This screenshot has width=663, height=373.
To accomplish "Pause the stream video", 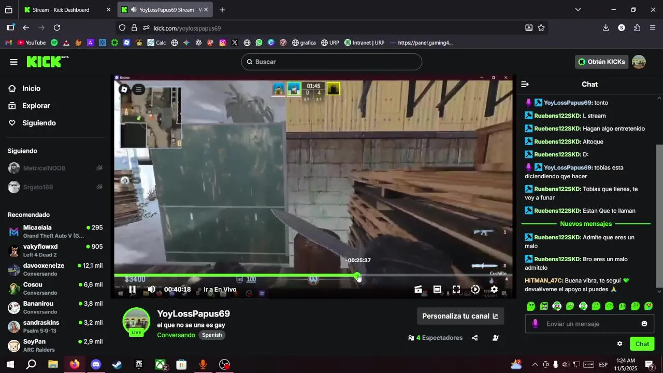I will 133,290.
